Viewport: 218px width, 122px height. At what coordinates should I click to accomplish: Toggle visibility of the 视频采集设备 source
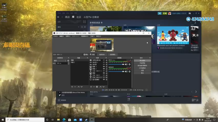tap(104, 60)
